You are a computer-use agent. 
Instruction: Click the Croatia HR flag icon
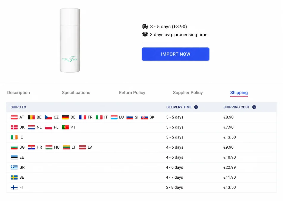point(31,147)
